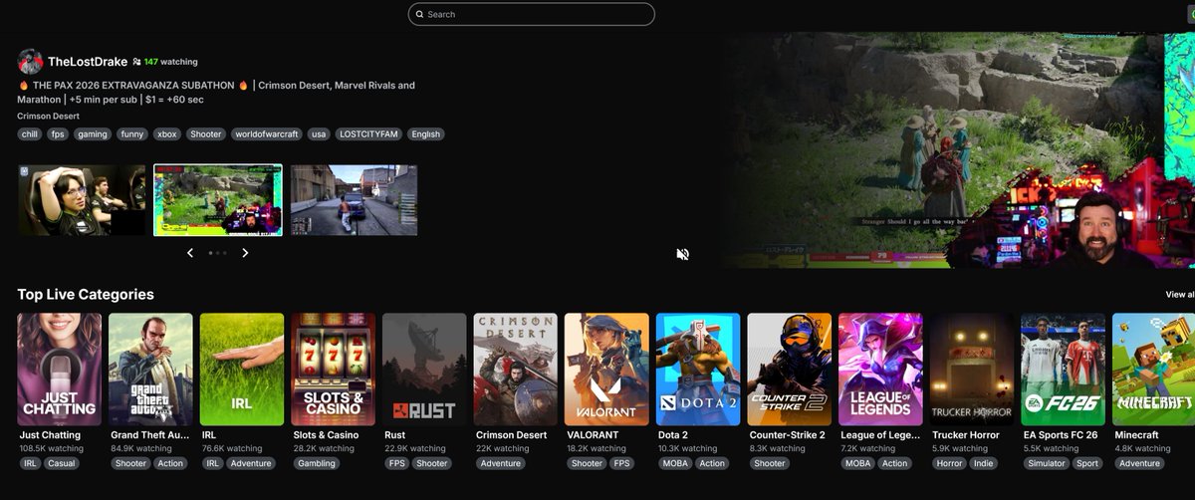
Task: Click the Shooter tag under VALORANT
Action: point(587,463)
